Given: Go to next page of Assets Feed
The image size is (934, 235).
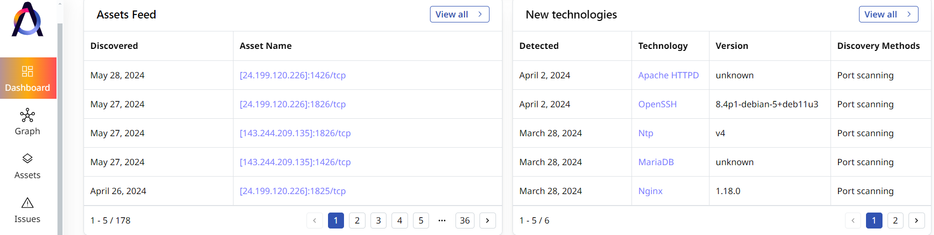Looking at the screenshot, I should click(487, 221).
